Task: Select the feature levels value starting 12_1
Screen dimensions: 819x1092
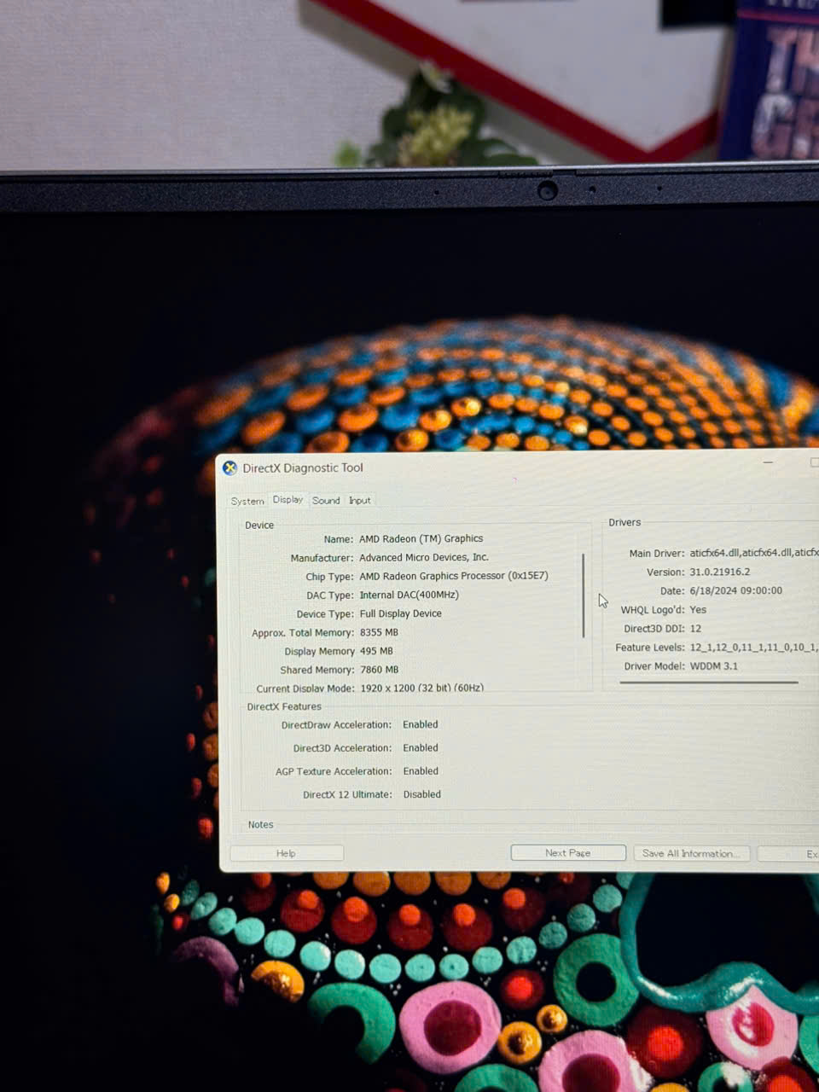Action: tap(753, 648)
